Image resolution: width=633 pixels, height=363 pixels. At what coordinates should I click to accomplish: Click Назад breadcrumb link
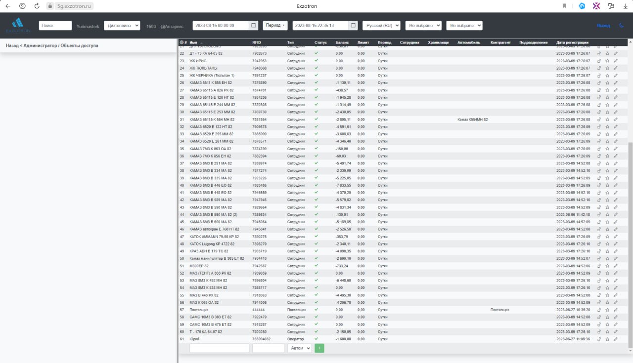12,45
